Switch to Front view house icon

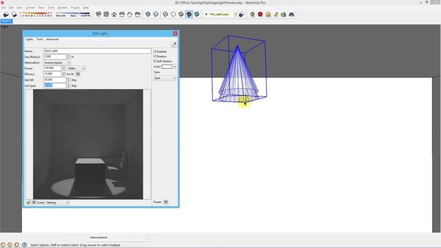pos(114,14)
